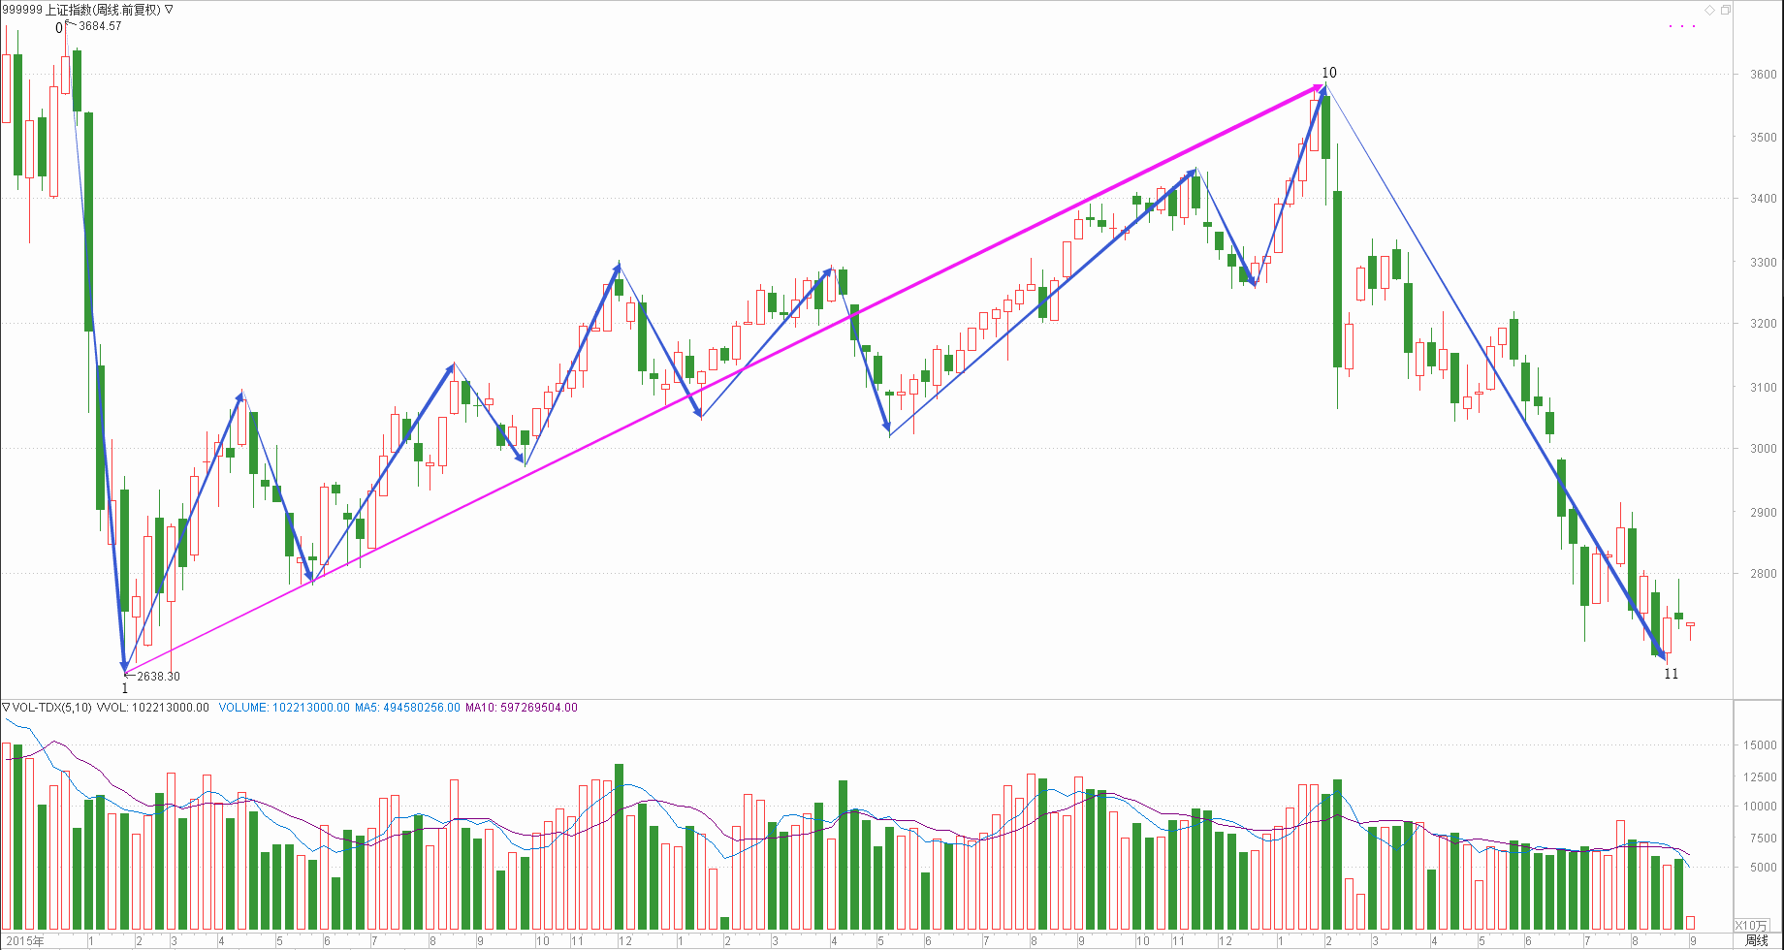Select wave marker labeled 1 at bottom-left low
The image size is (1784, 950).
[x=124, y=688]
